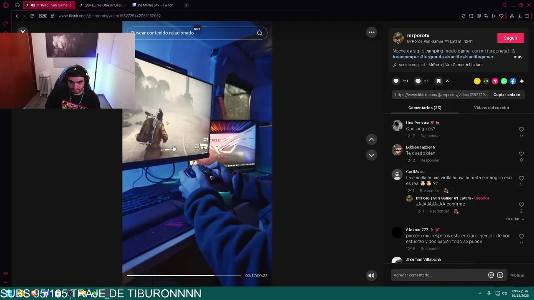This screenshot has height=300, width=534.
Task: Reply to Stefano 777's comment
Action: tap(430, 249)
